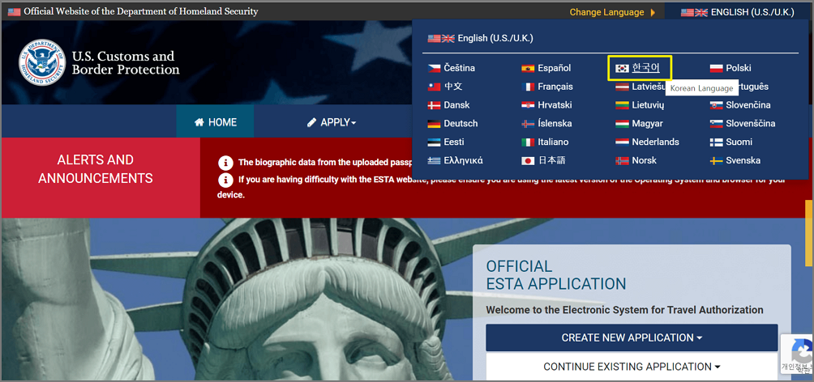Choose Español language
This screenshot has width=814, height=382.
tap(555, 69)
